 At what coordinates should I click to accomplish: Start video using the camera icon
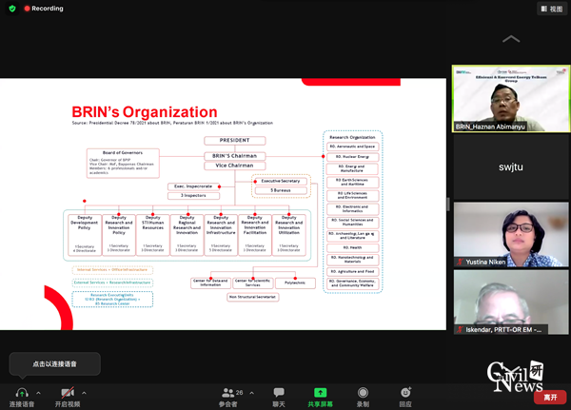click(x=69, y=392)
